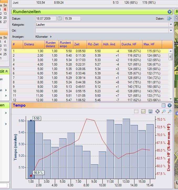This screenshot has height=190, width=178.
Task: Sort by the Max. HF column header
Action: click(x=152, y=44)
